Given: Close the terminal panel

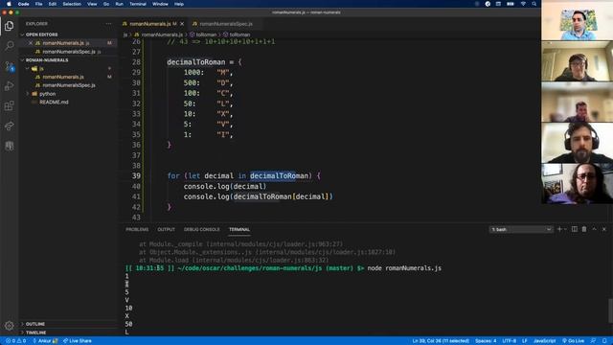Looking at the screenshot, I should (604, 229).
